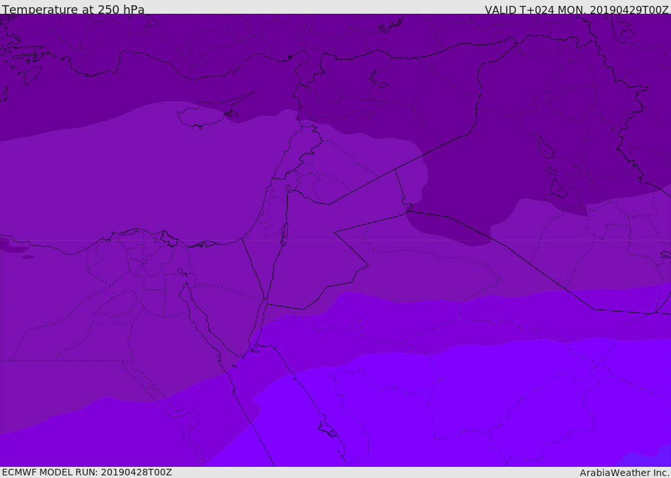Click the ArabiaWeather Inc. credit text
This screenshot has height=478, width=671.
pos(624,472)
